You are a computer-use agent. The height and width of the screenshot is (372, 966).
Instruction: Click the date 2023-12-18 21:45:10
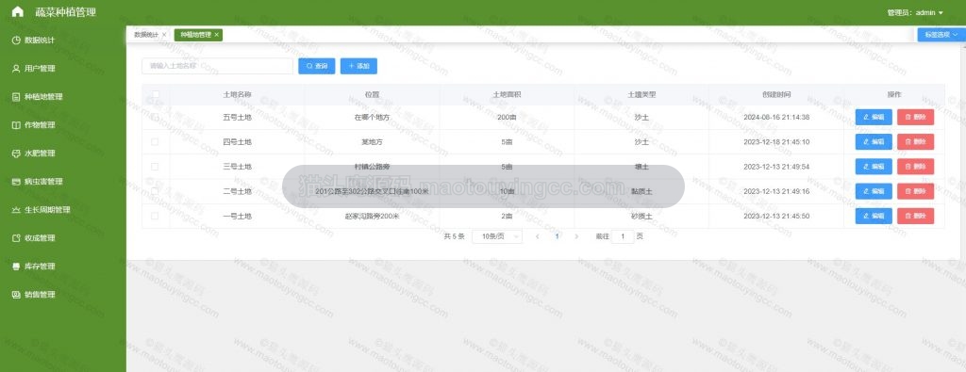(776, 142)
